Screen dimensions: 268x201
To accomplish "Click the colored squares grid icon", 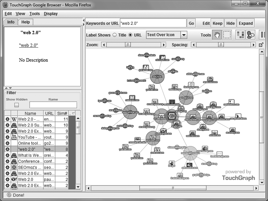I will coord(240,35).
